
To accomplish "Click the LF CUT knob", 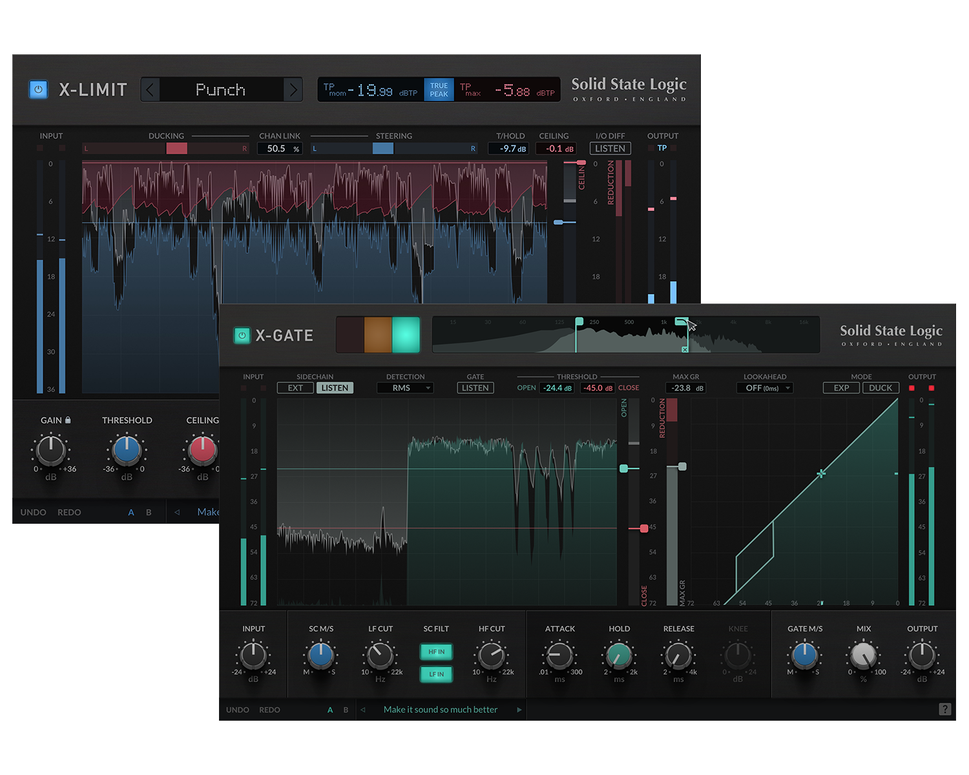I will pyautogui.click(x=380, y=655).
